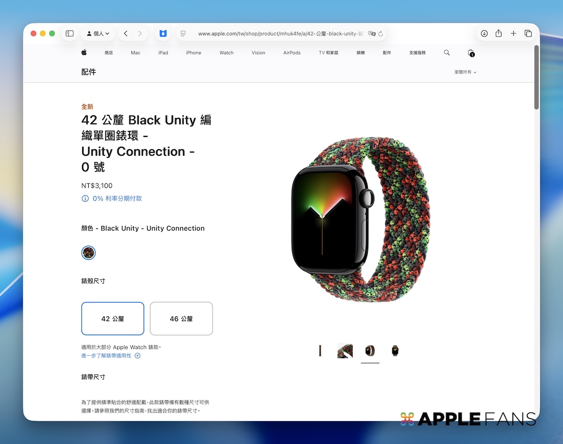563x444 pixels.
Task: Open the shopping bag icon
Action: 471,53
